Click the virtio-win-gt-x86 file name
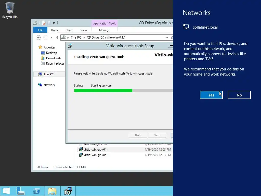Viewport: 261px width, 196px height. (x=95, y=155)
